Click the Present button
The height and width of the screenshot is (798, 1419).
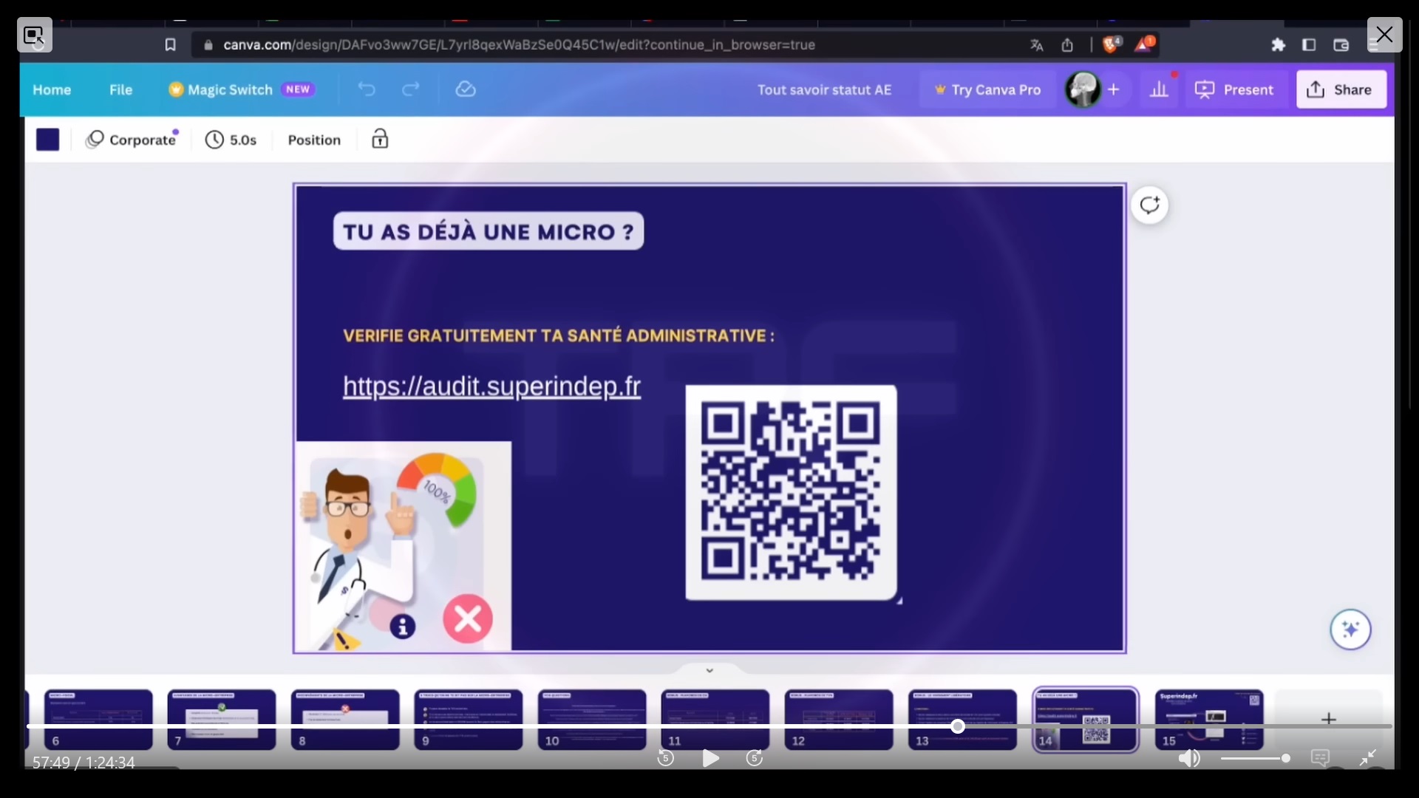pyautogui.click(x=1234, y=89)
